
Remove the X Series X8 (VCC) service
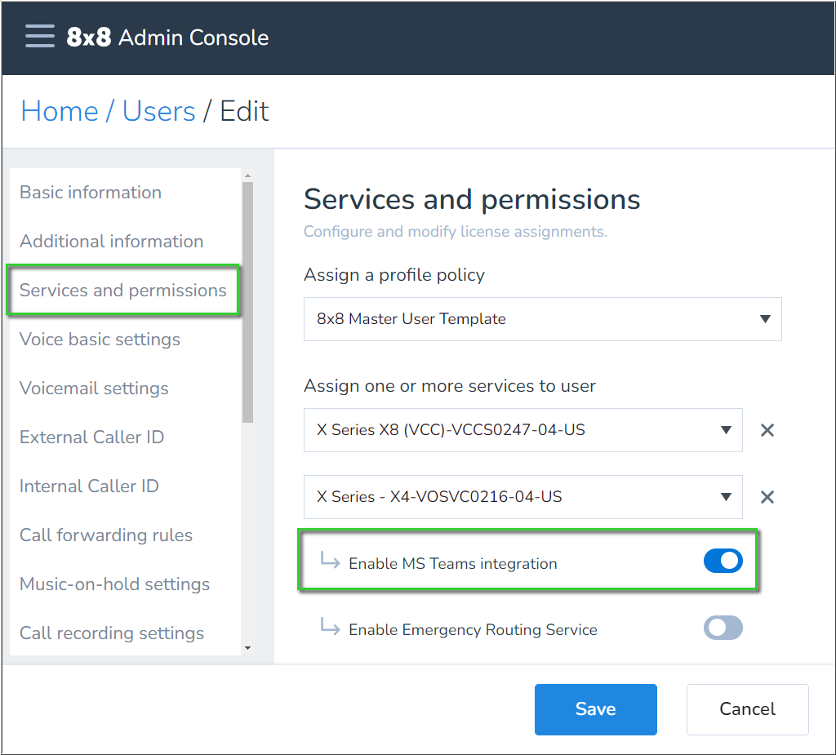767,430
